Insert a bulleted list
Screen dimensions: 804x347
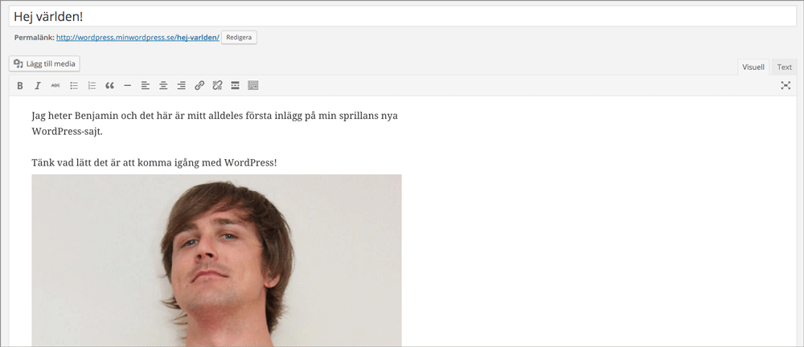click(74, 86)
